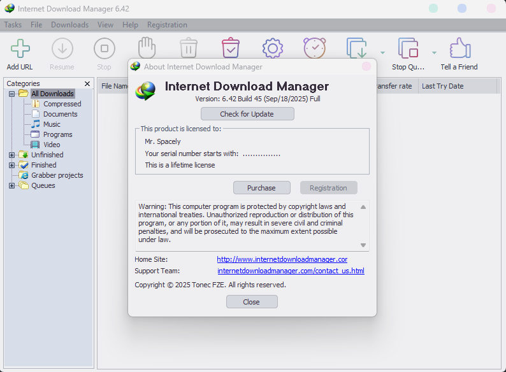Click scroll-up arrow in warning text box
The height and width of the screenshot is (372, 506).
point(363,207)
